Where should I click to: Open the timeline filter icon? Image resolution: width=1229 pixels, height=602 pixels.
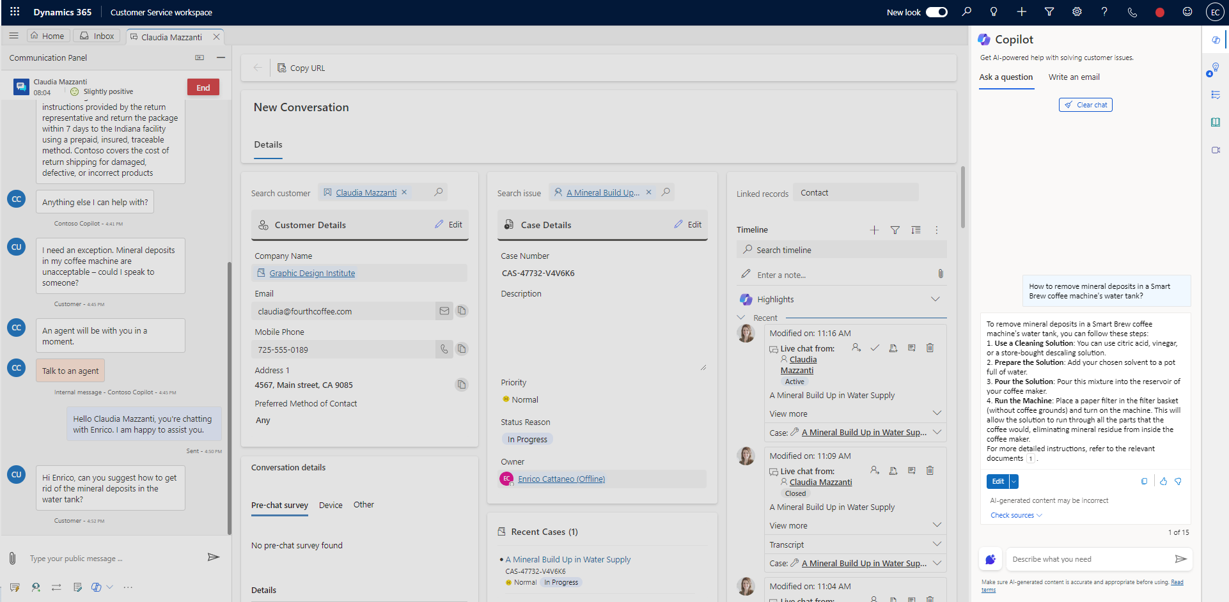pos(895,230)
